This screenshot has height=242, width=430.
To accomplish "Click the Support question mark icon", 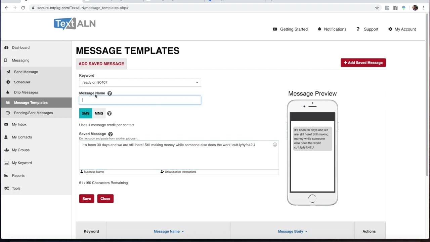I will (x=358, y=29).
